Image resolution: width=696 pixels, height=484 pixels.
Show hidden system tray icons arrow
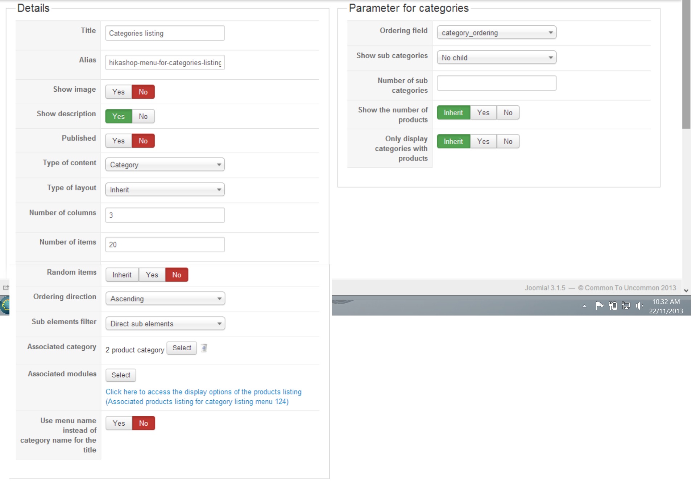pos(584,306)
